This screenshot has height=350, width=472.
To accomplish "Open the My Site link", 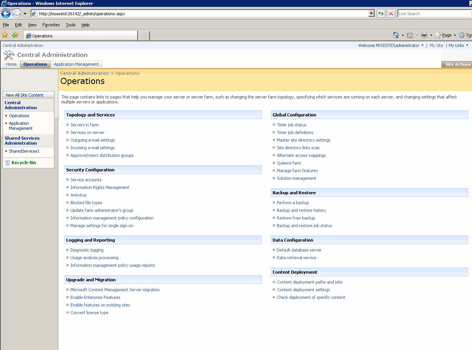I will [x=436, y=45].
